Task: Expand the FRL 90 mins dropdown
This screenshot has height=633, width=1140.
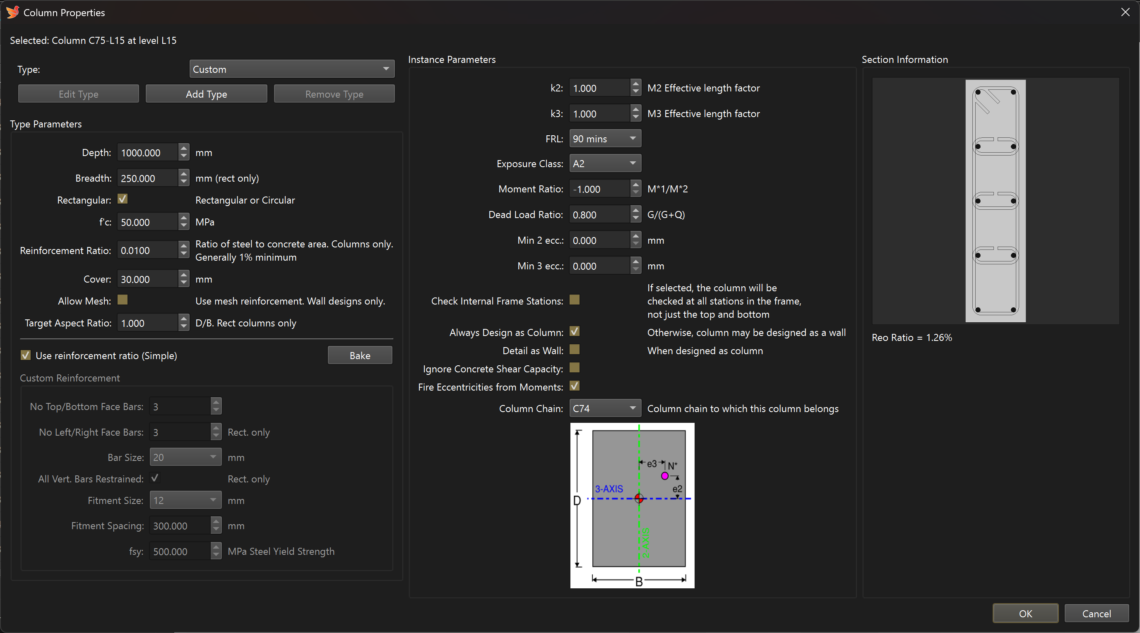Action: pos(604,139)
